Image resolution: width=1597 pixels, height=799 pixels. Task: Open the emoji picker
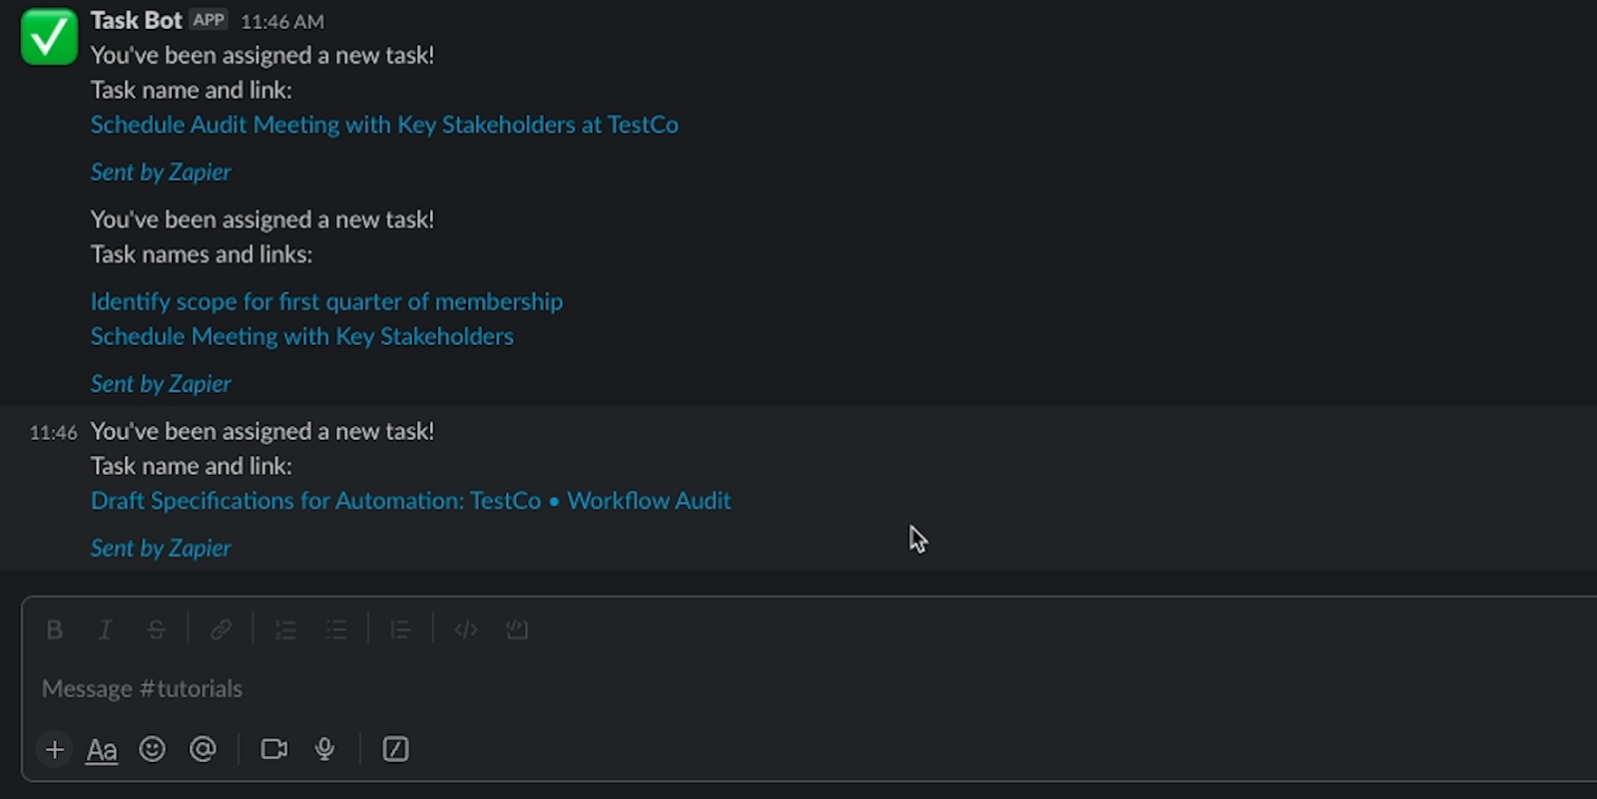(x=152, y=749)
